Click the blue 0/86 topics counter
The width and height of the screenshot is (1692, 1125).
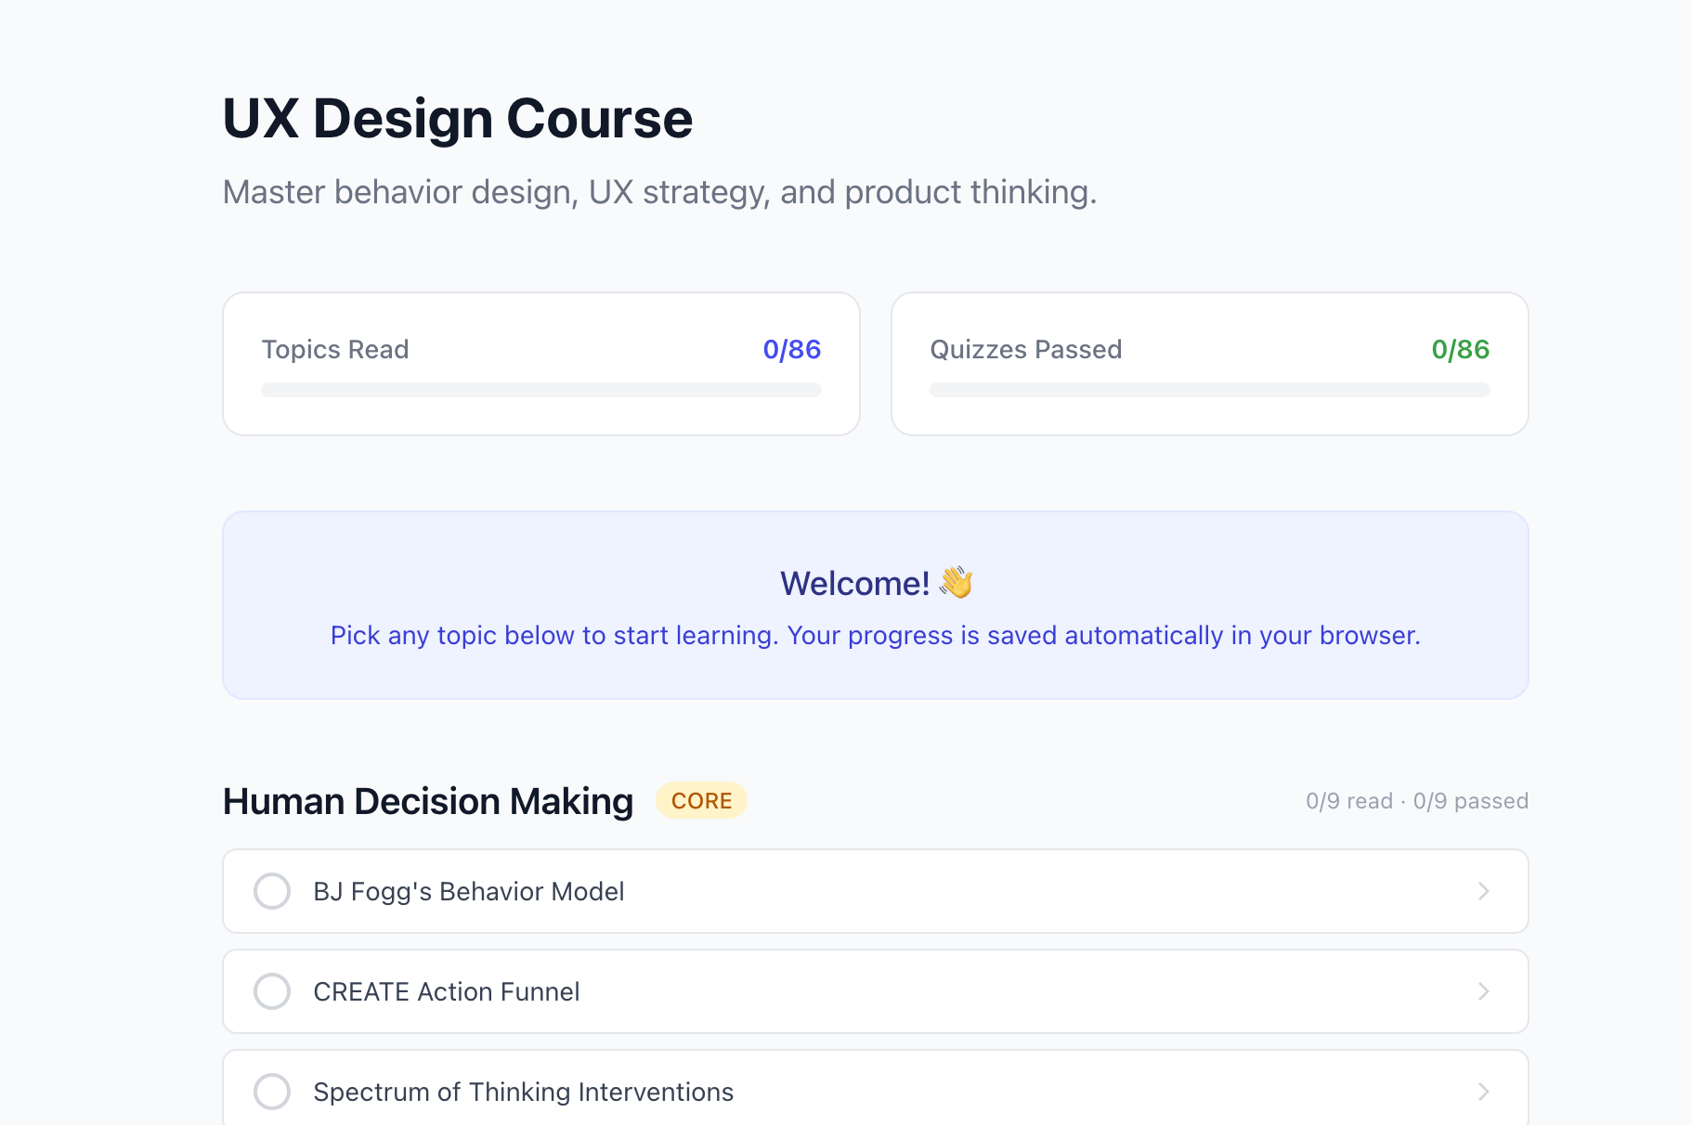click(x=791, y=349)
